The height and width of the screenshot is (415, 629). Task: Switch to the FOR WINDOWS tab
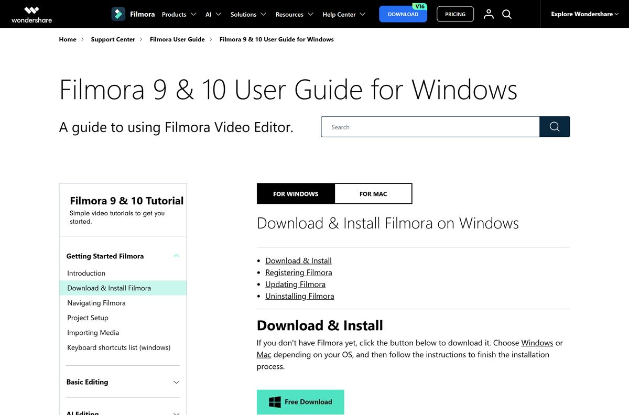pyautogui.click(x=296, y=193)
